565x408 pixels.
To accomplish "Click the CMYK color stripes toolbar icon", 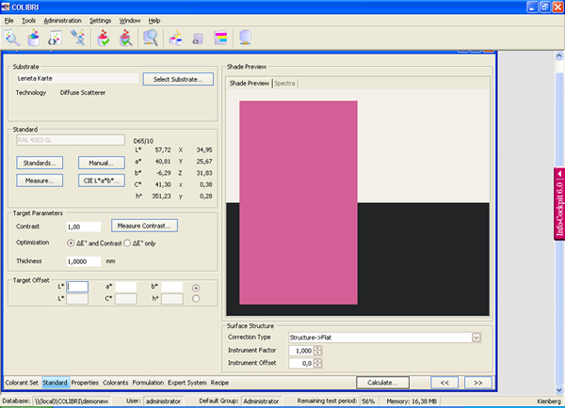I will 219,39.
